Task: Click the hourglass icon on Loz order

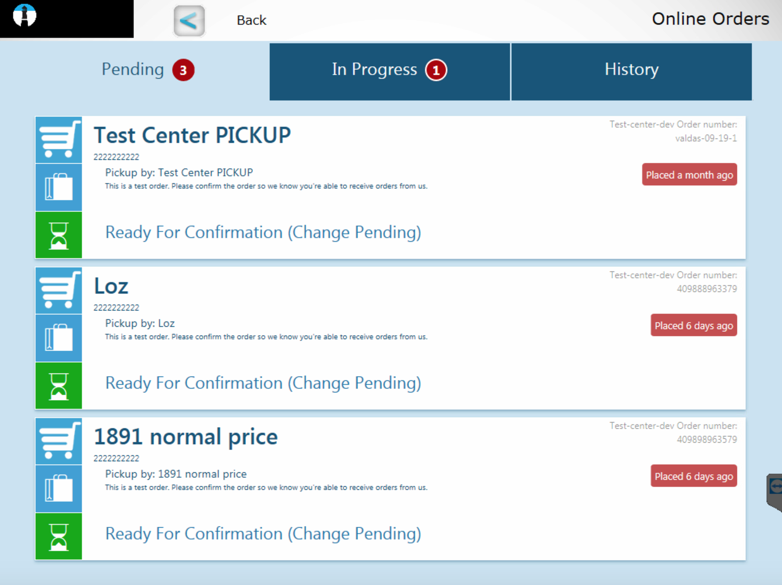Action: coord(59,386)
